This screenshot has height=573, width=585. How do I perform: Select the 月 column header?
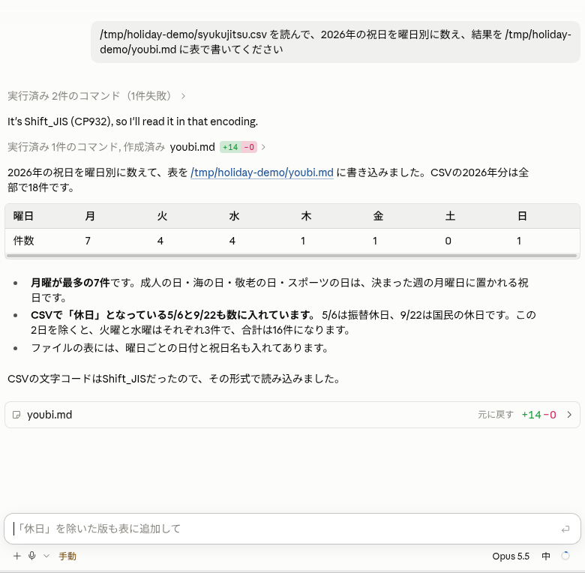(x=90, y=216)
